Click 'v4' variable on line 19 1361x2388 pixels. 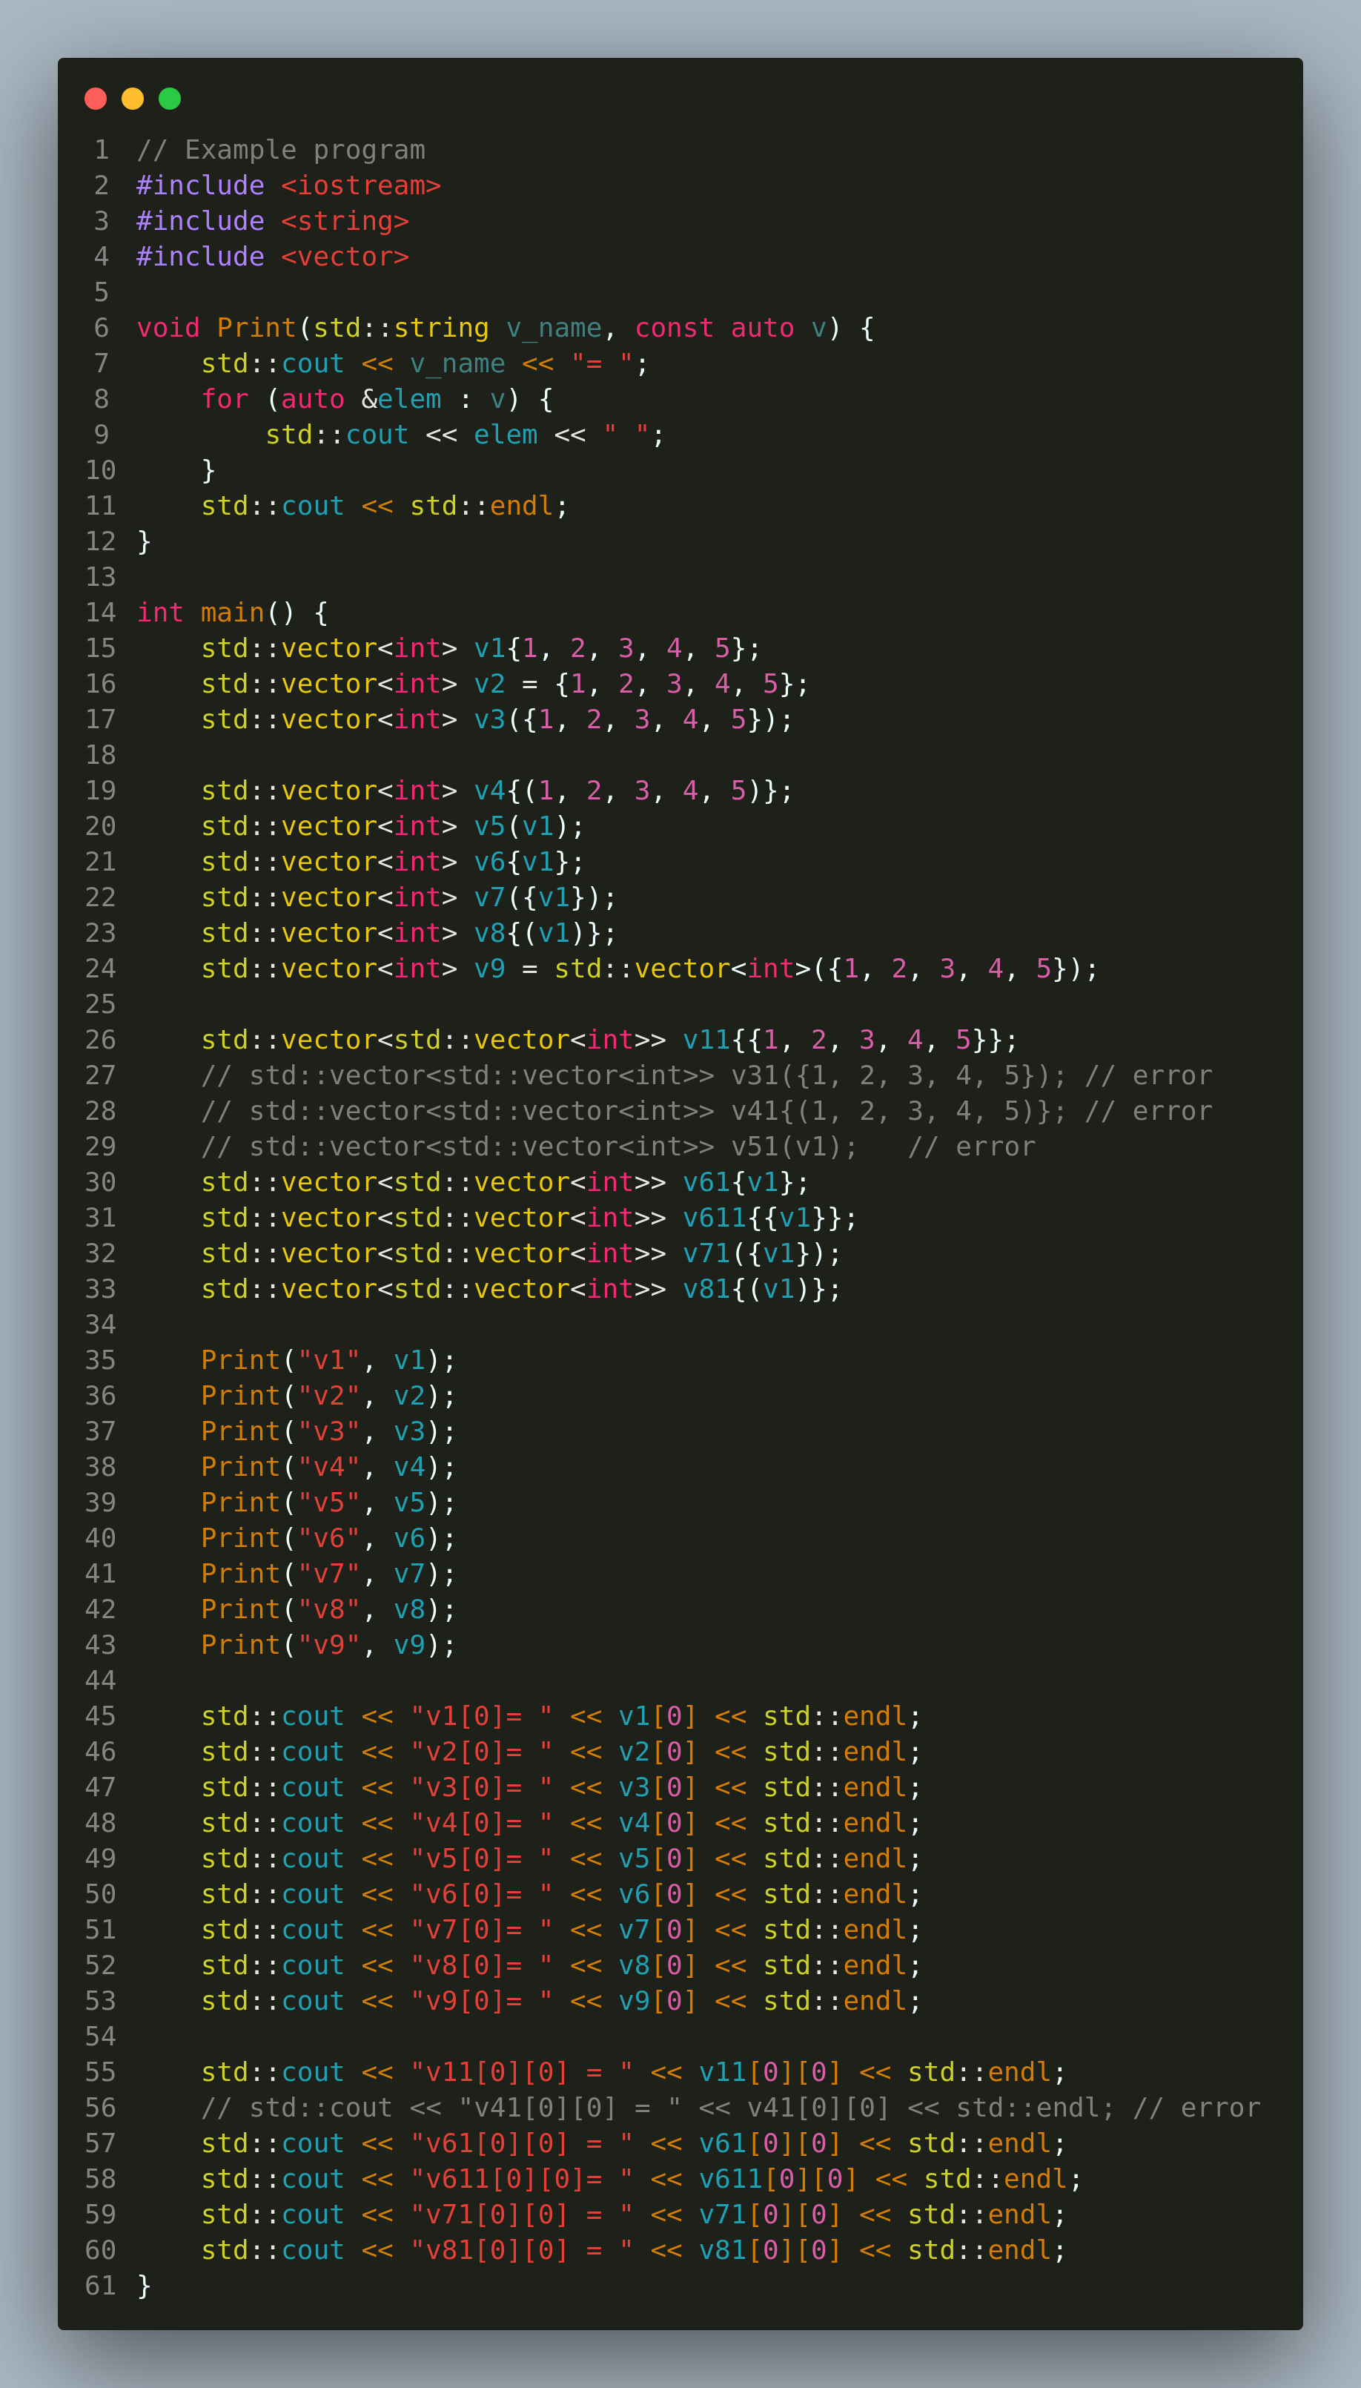click(x=490, y=790)
